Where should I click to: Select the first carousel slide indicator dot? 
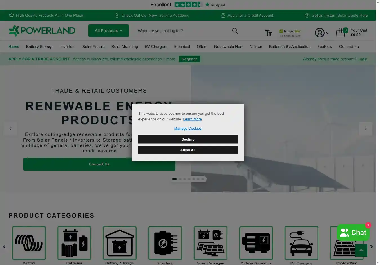(175, 179)
